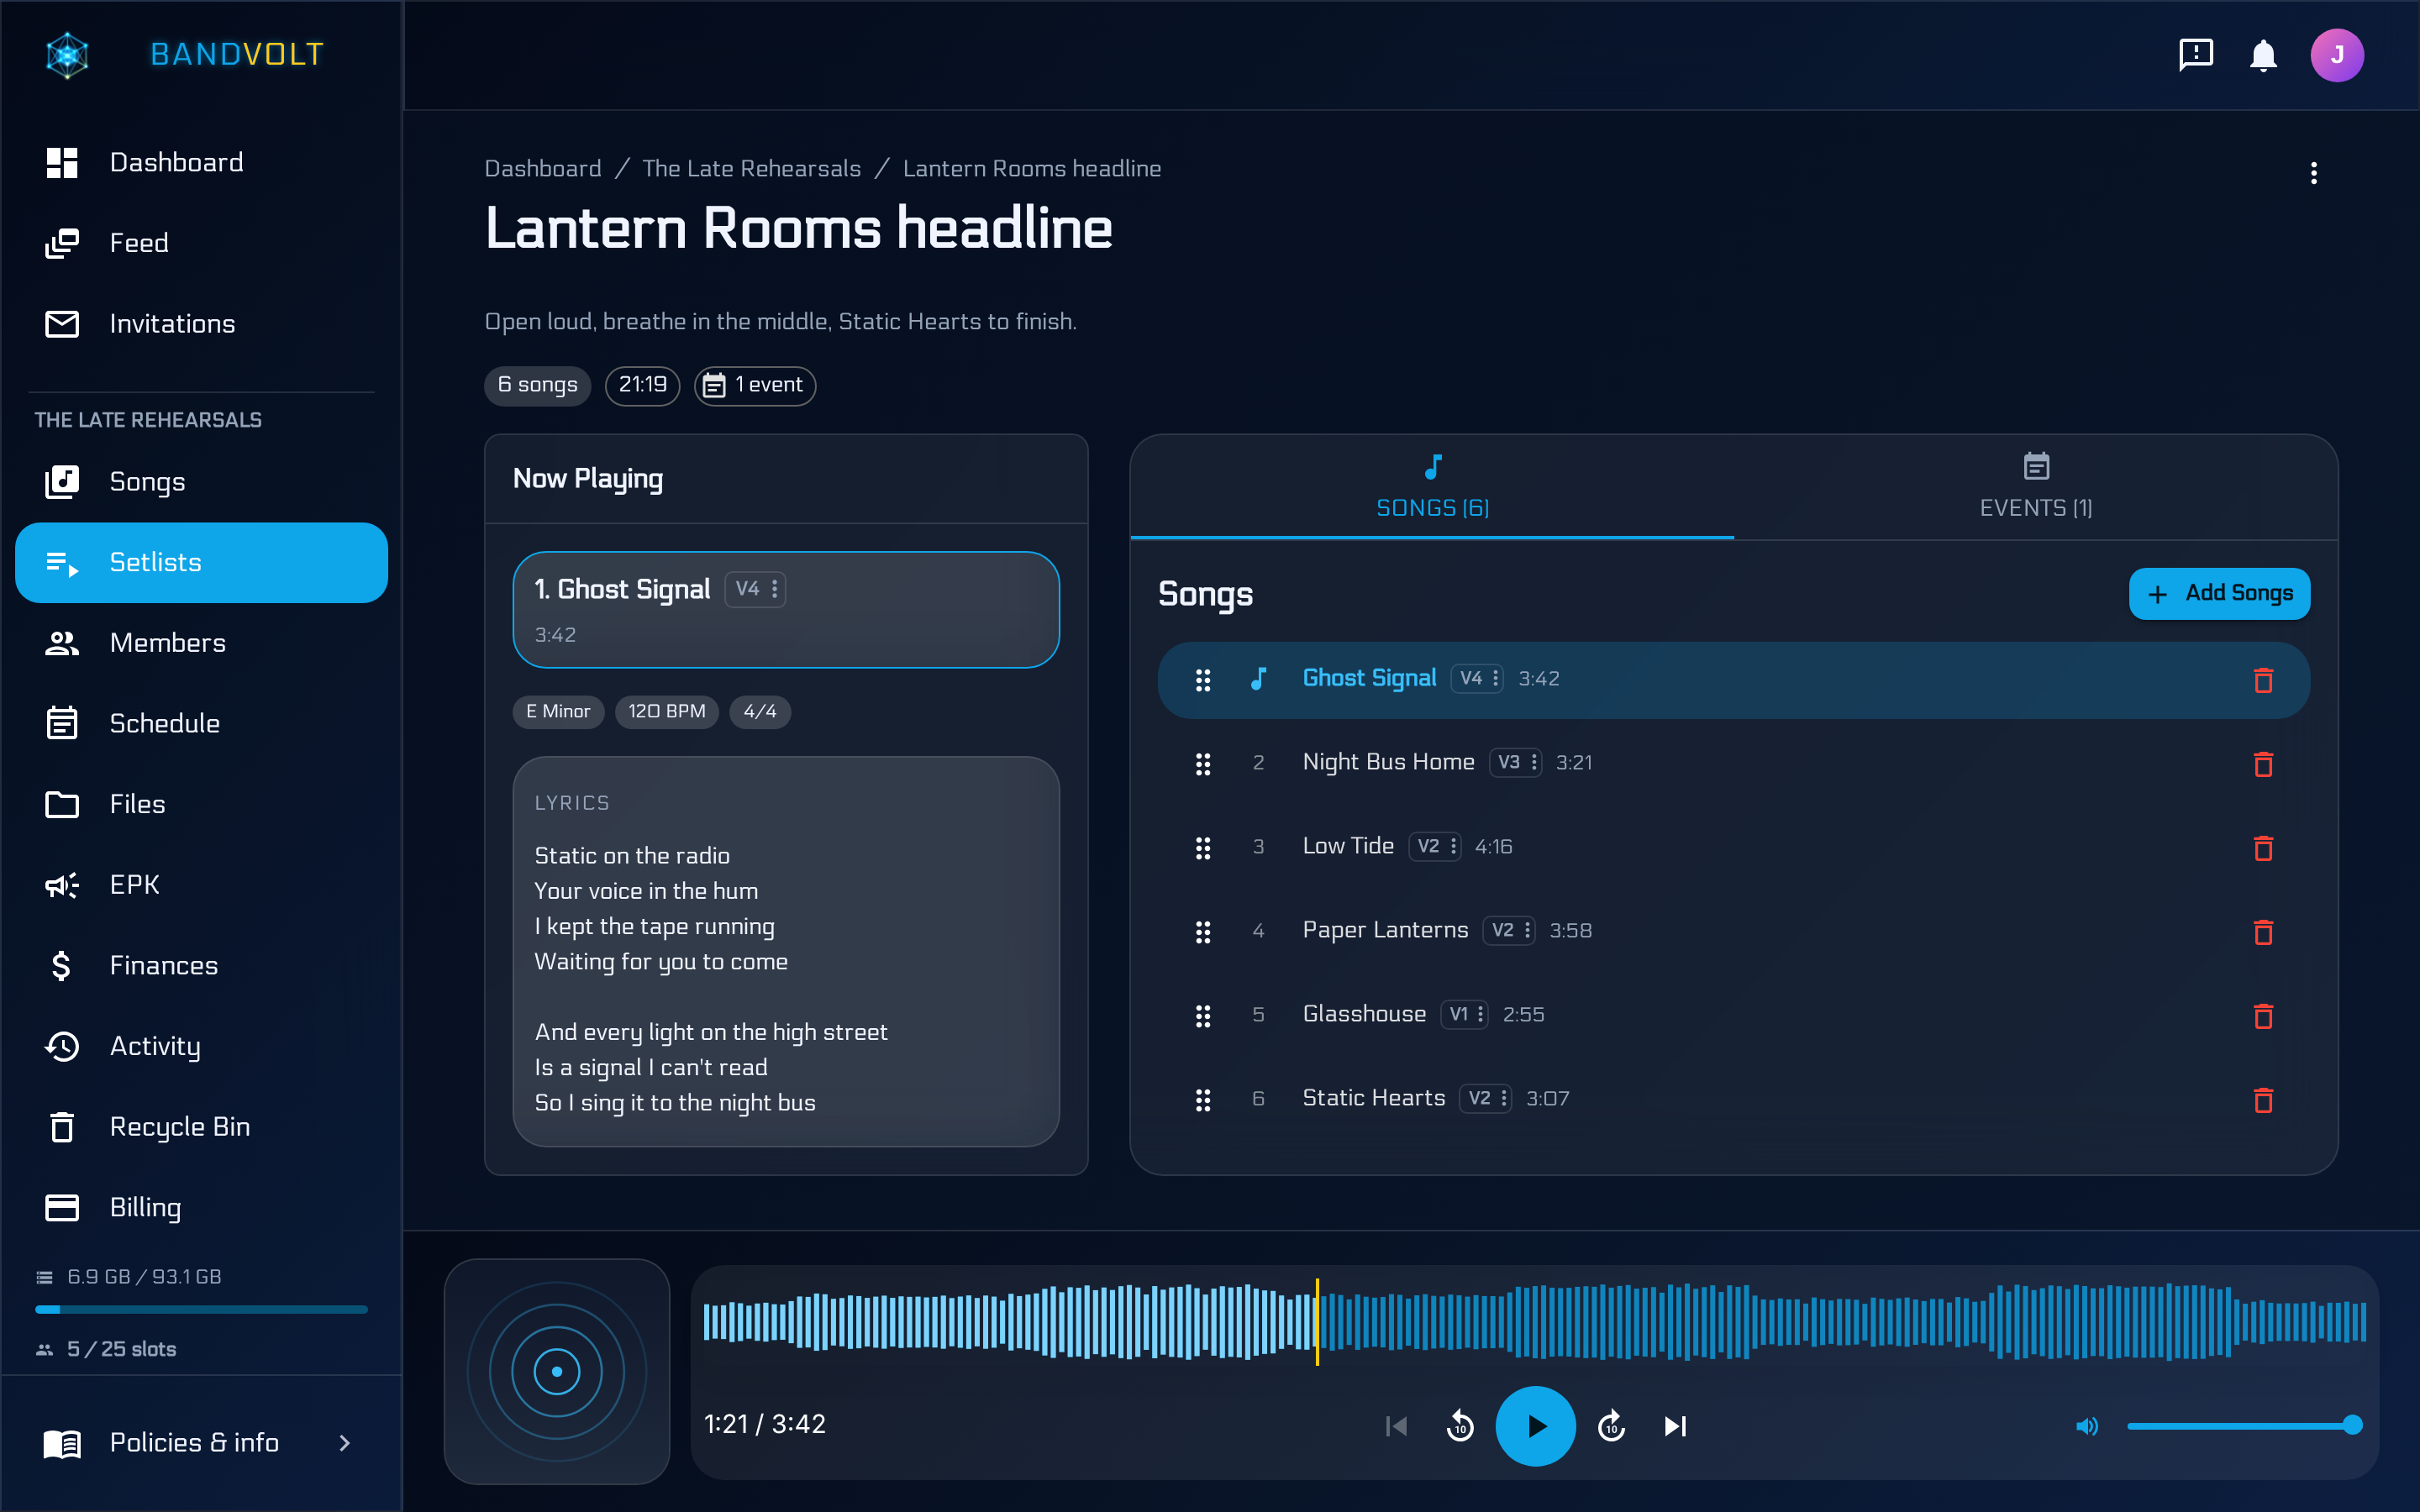This screenshot has width=2420, height=1512.
Task: Expand Policies & info
Action: pos(201,1442)
